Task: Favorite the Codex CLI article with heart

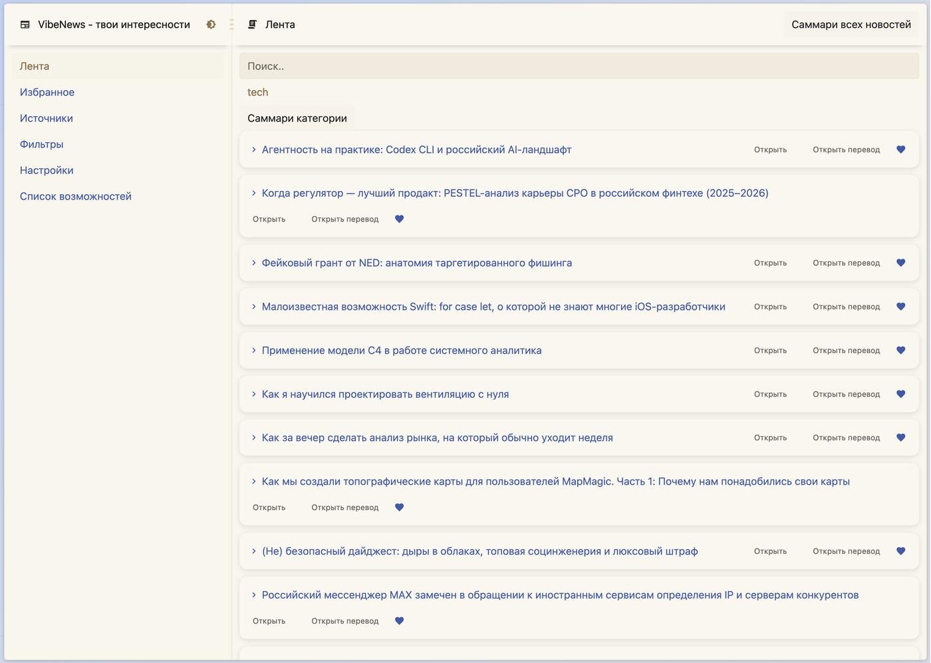Action: 900,150
